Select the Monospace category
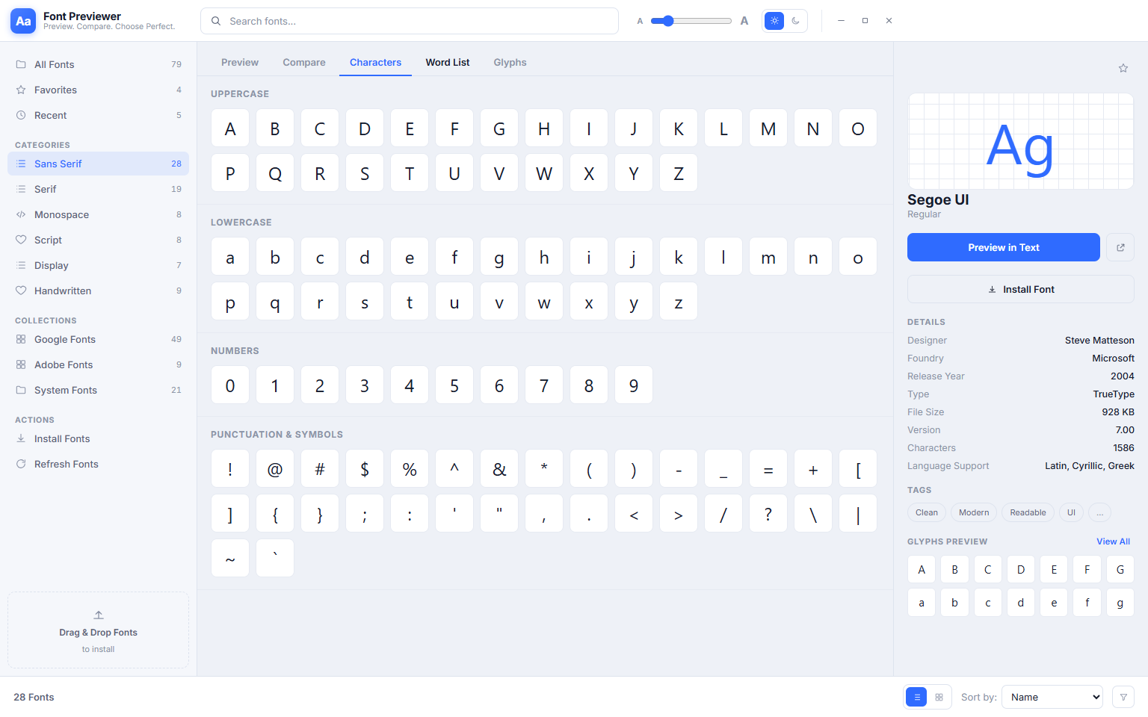The width and height of the screenshot is (1148, 717). pyautogui.click(x=98, y=214)
